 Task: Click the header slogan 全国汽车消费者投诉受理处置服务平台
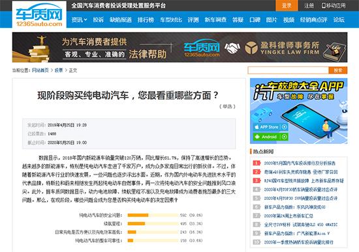click(x=119, y=6)
